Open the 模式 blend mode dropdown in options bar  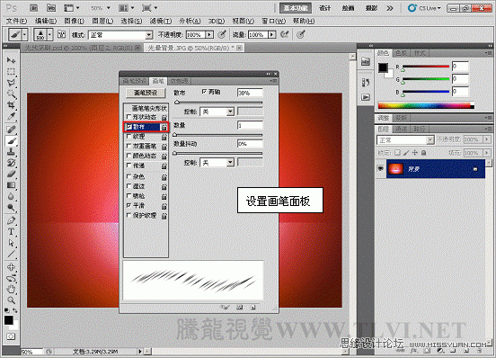(120, 35)
